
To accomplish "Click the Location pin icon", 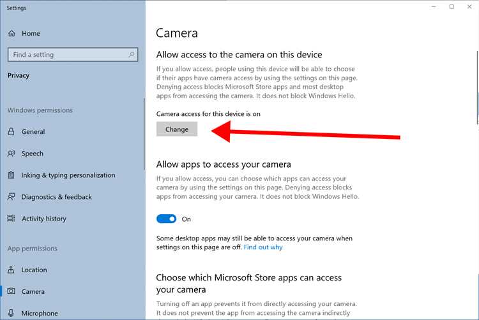I will point(11,270).
